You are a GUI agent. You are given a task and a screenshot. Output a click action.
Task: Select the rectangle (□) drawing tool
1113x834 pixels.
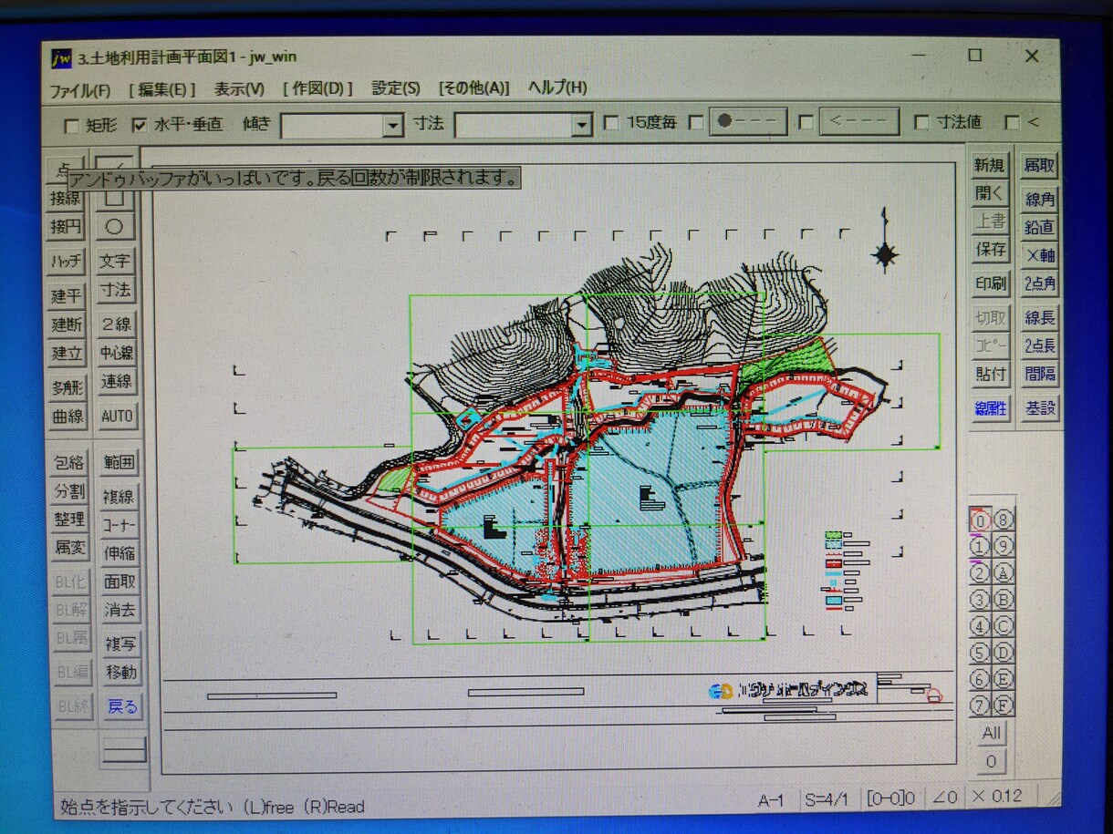click(116, 197)
